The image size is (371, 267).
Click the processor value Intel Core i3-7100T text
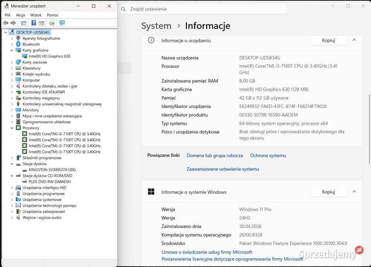click(288, 69)
